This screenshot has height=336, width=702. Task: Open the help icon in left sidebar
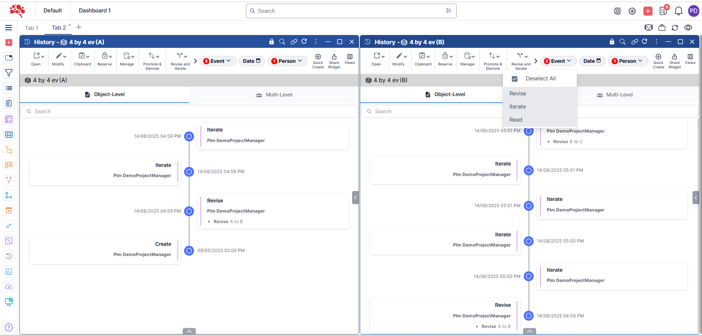(x=9, y=327)
